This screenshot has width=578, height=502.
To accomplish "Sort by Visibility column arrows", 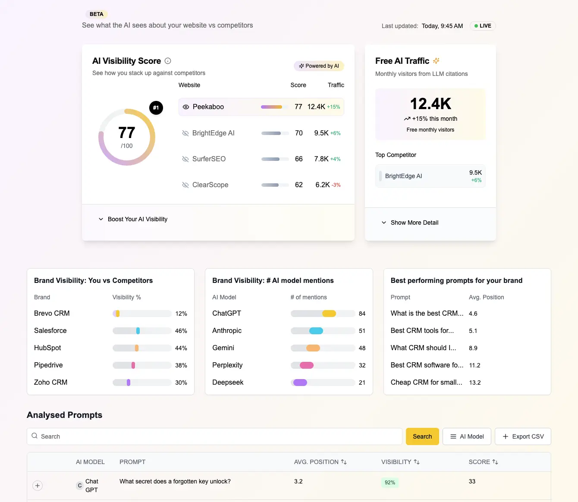I will pos(417,462).
